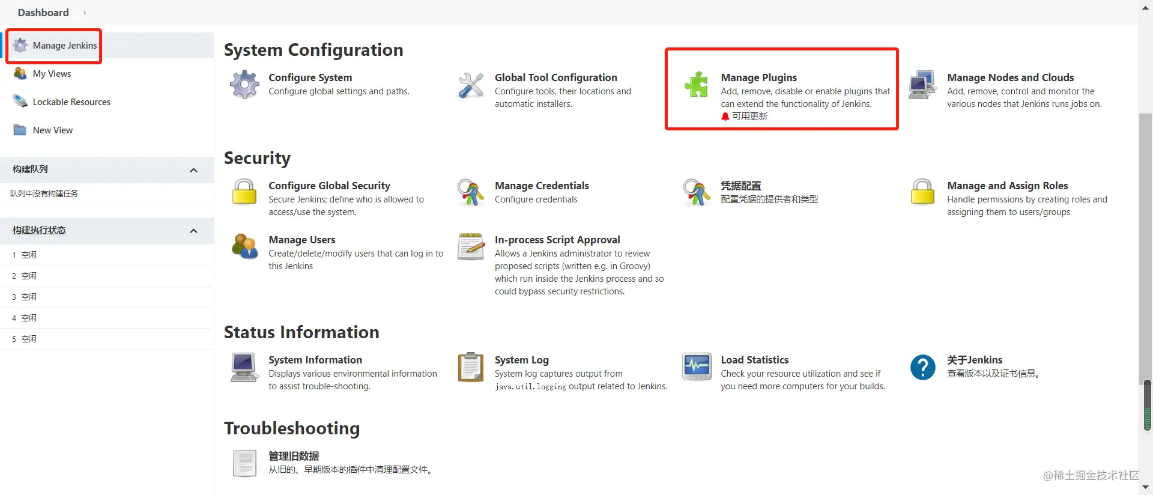Select executor row 2 空闲
Image resolution: width=1153 pixels, height=495 pixels.
[x=107, y=276]
